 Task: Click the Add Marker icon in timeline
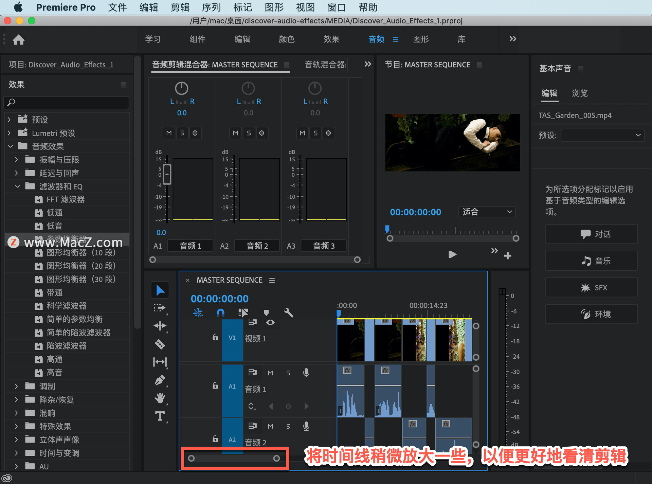pos(266,312)
